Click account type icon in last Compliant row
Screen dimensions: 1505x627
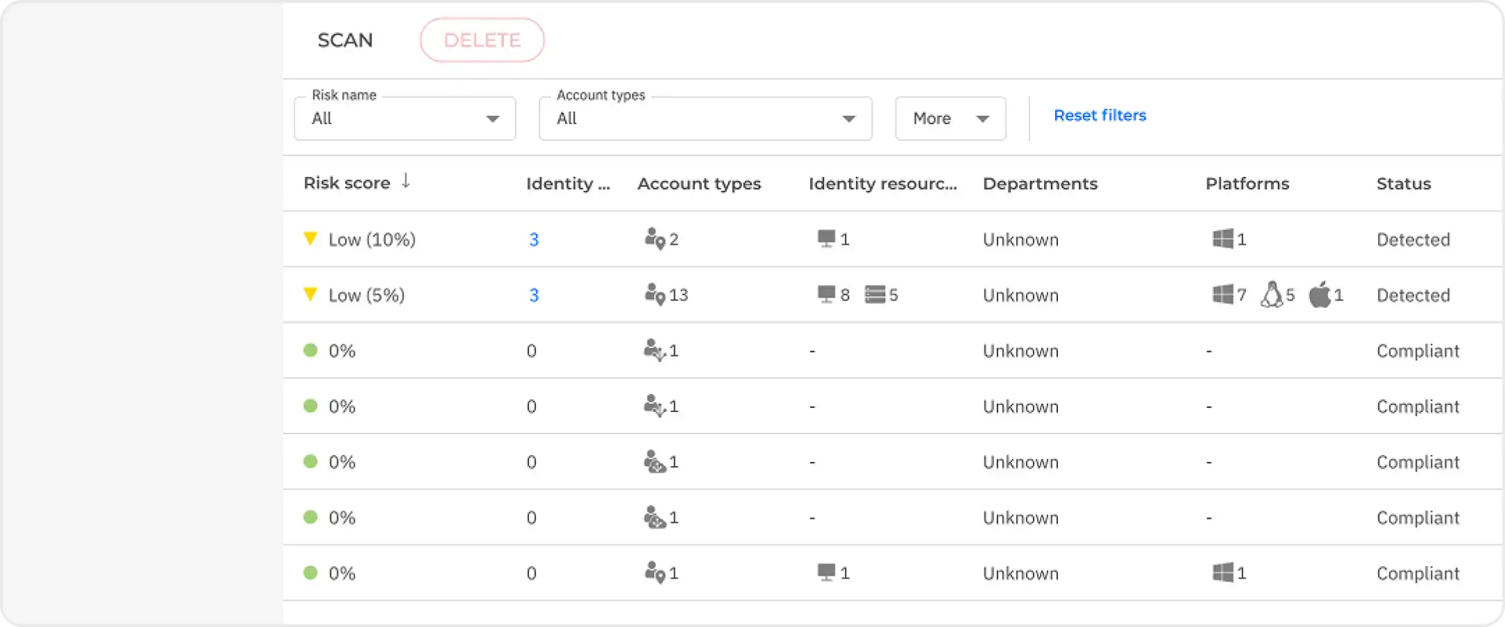(655, 572)
